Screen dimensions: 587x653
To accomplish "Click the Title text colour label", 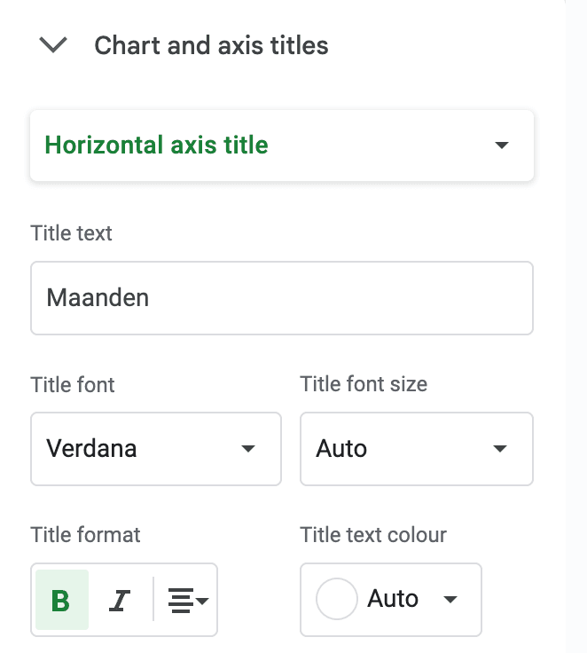I will pos(373,535).
